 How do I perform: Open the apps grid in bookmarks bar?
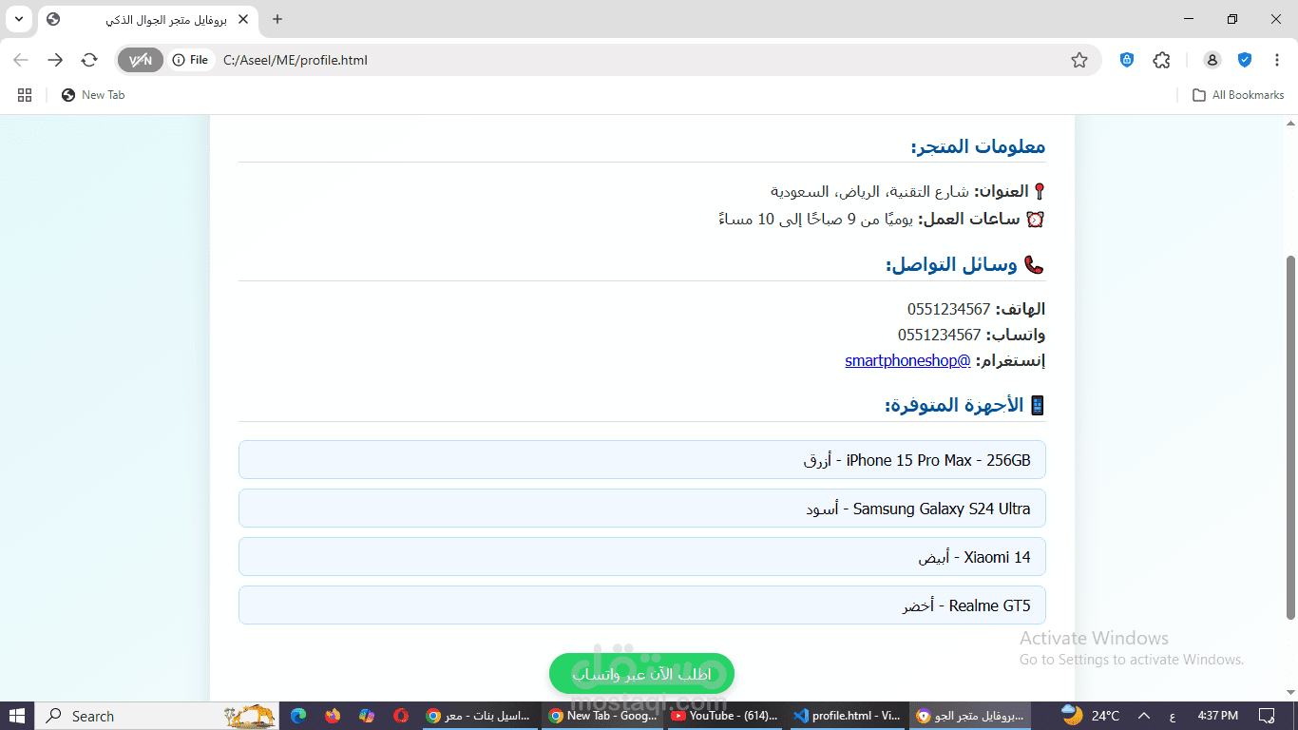pyautogui.click(x=25, y=95)
